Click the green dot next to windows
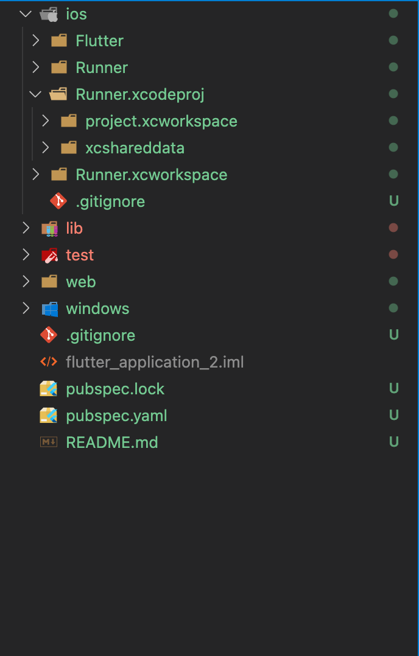Screen dimensions: 419x656 (x=393, y=308)
